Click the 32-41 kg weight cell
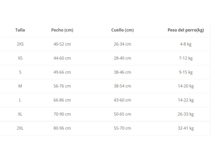 tap(186, 128)
